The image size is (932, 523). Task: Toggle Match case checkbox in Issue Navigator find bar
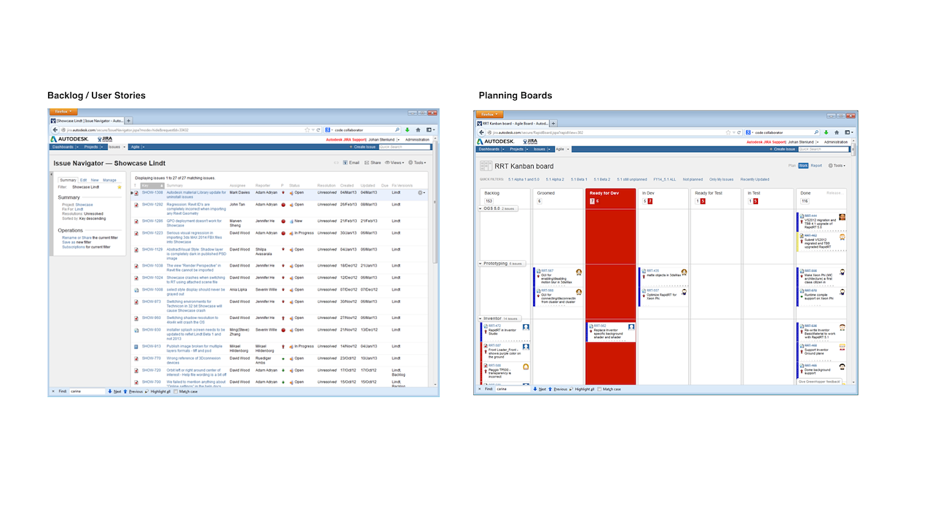tap(175, 391)
